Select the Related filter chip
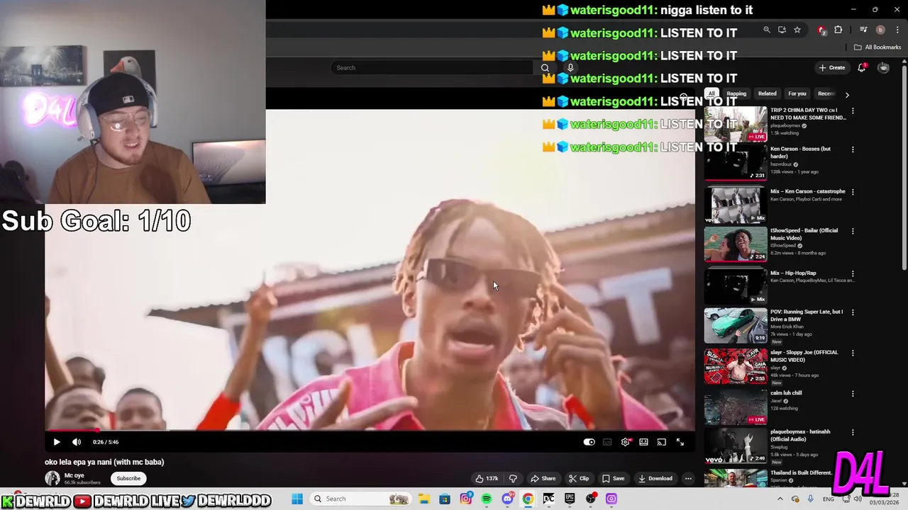 (767, 93)
